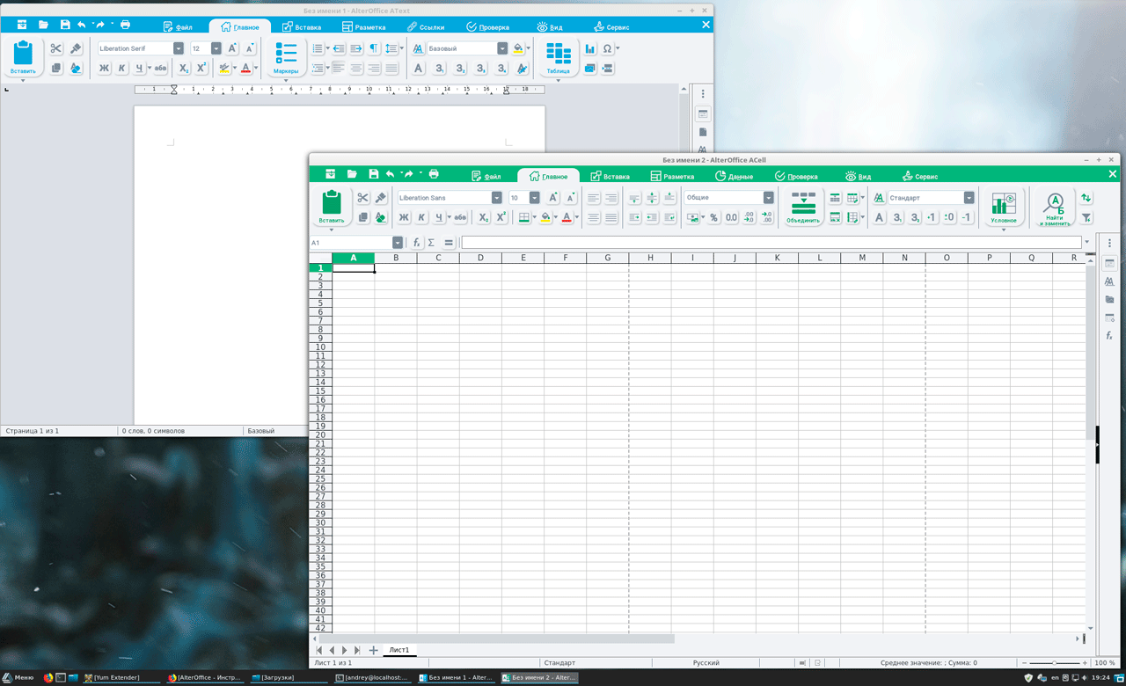Expand the formula bar arrow in ACell
The height and width of the screenshot is (686, 1126).
click(1087, 243)
